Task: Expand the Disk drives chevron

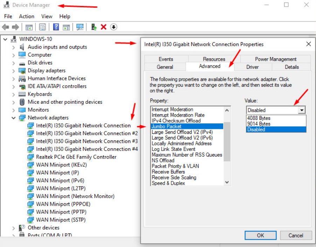Action: (14, 63)
